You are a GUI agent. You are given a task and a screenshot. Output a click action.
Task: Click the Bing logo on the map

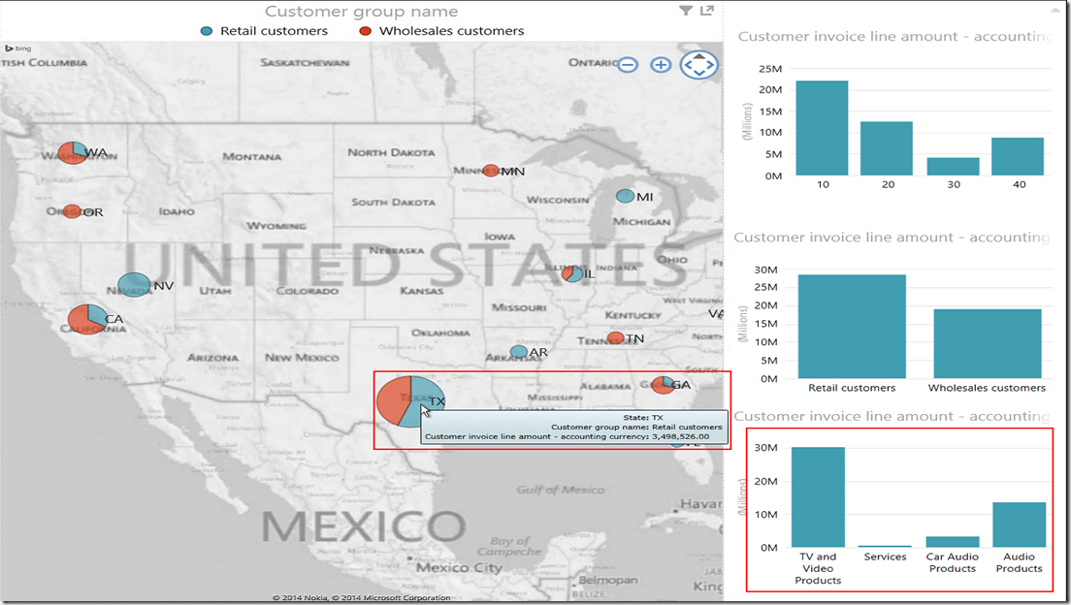pyautogui.click(x=16, y=48)
